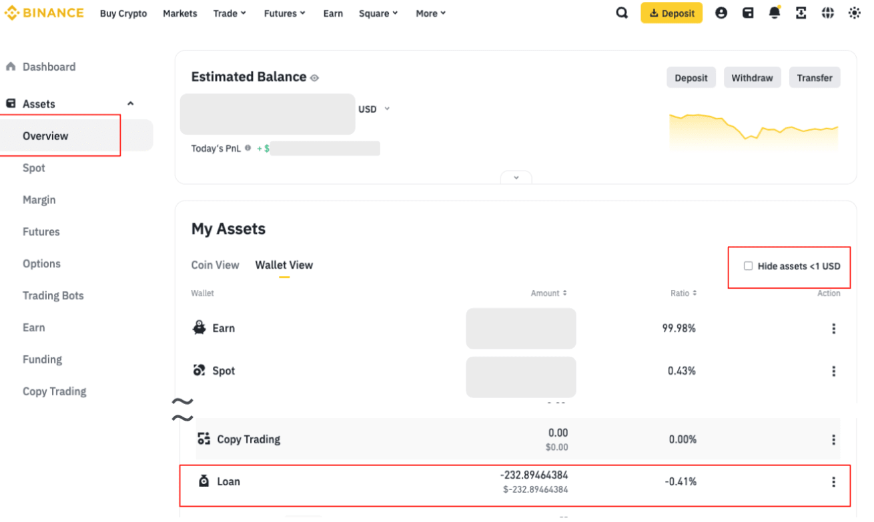Open the USD currency dropdown

click(x=374, y=109)
